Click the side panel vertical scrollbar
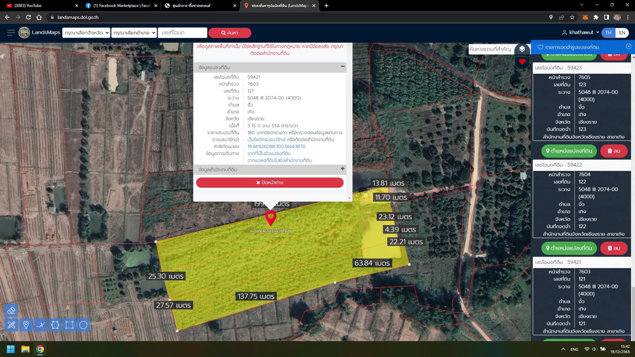635x357 pixels. (633, 198)
